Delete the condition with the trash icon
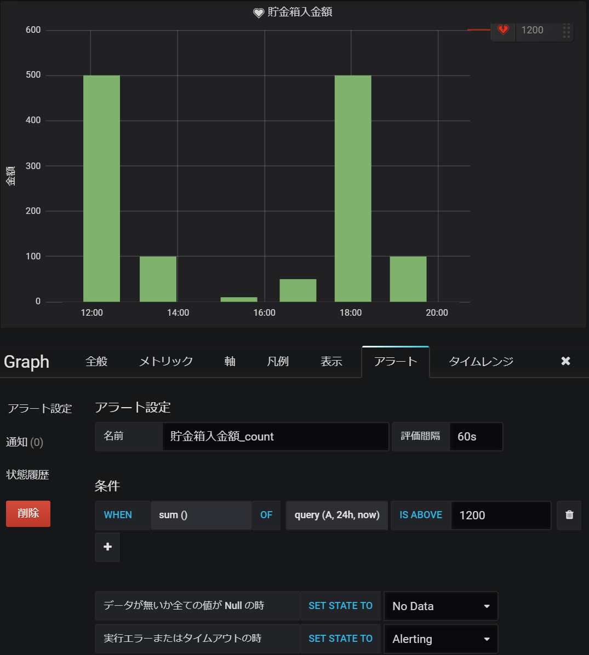This screenshot has height=655, width=589. coord(569,514)
